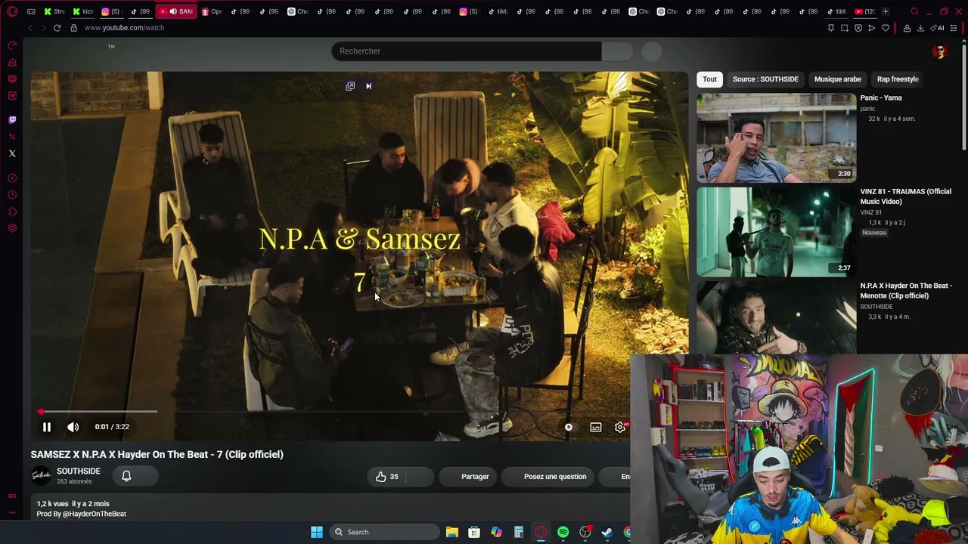Viewport: 968px width, 544px height.
Task: Click the video title 'SAMSEZ X N.P.A X Hayder On The Beat'
Action: tap(157, 454)
